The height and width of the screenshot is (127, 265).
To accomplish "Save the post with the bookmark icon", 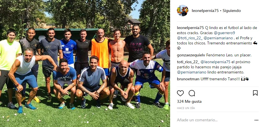I will tap(255, 93).
